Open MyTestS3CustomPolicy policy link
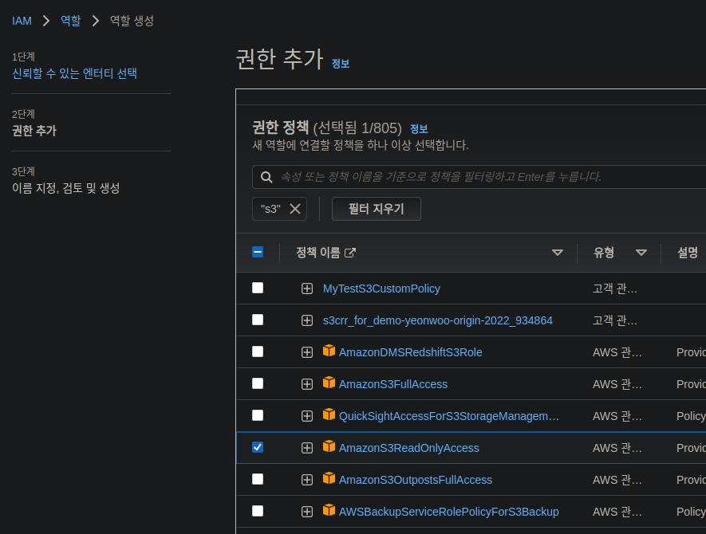Viewport: 706px width, 534px height. tap(381, 289)
